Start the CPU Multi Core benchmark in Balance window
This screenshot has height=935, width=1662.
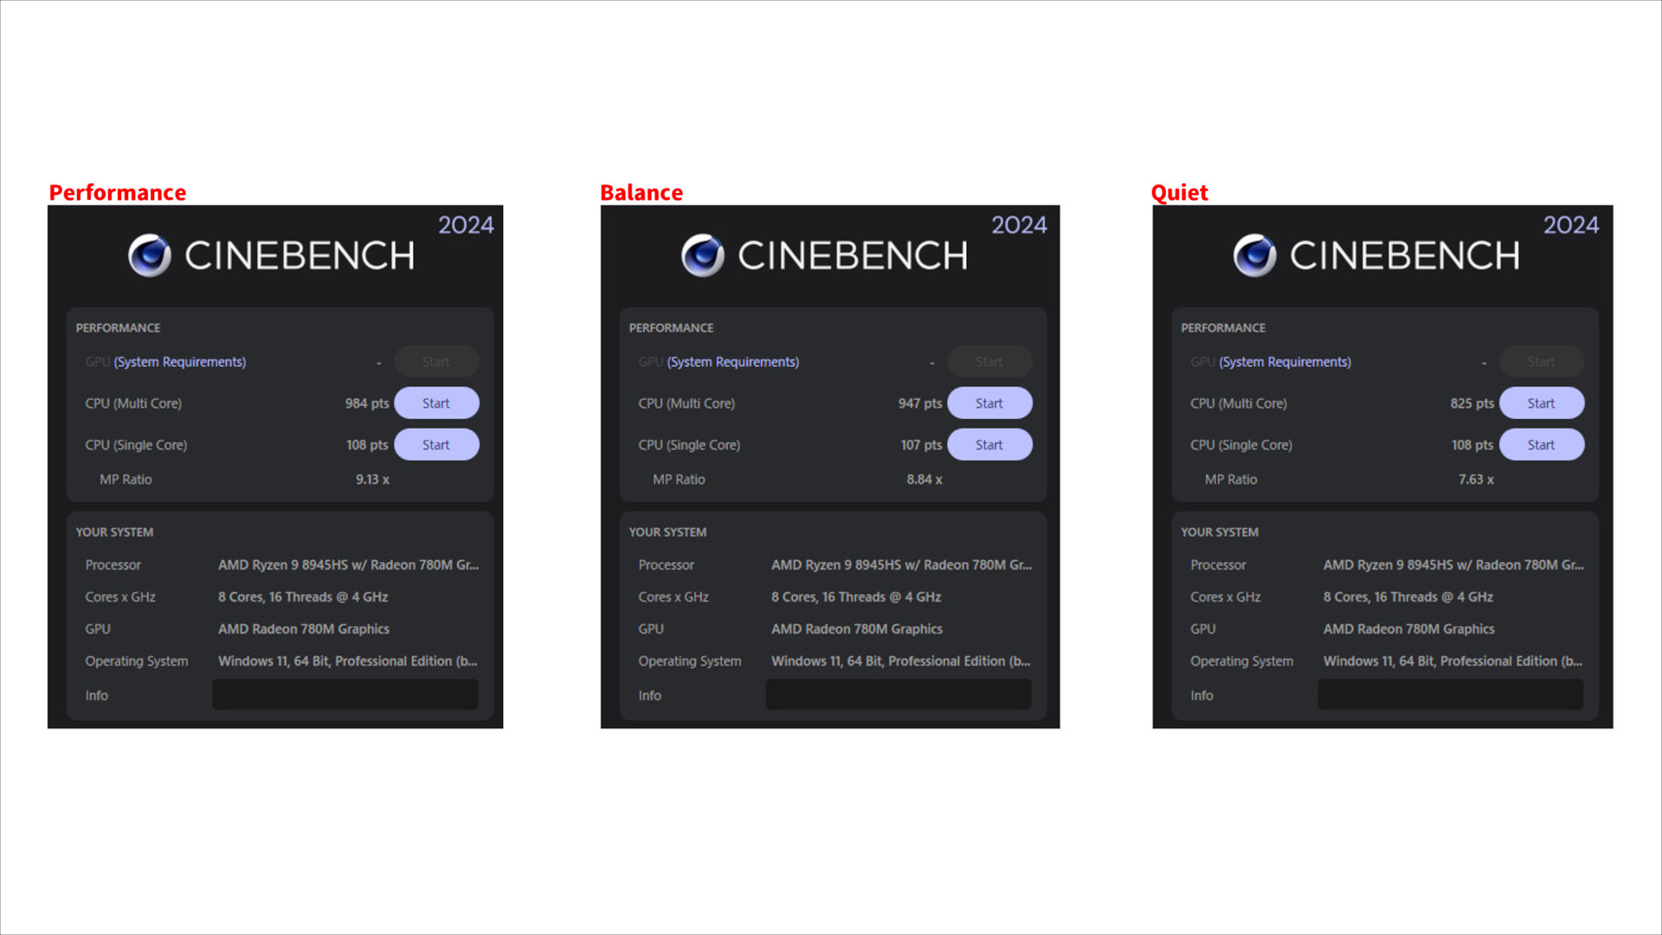pyautogui.click(x=989, y=403)
